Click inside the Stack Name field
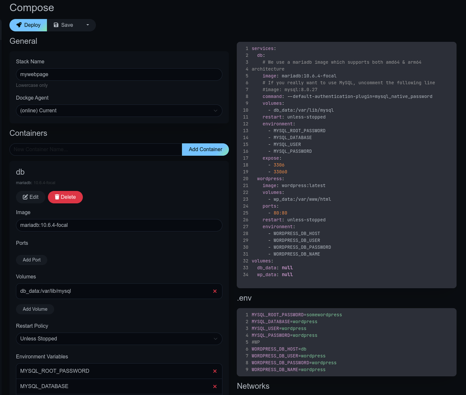This screenshot has width=466, height=395. pyautogui.click(x=119, y=74)
